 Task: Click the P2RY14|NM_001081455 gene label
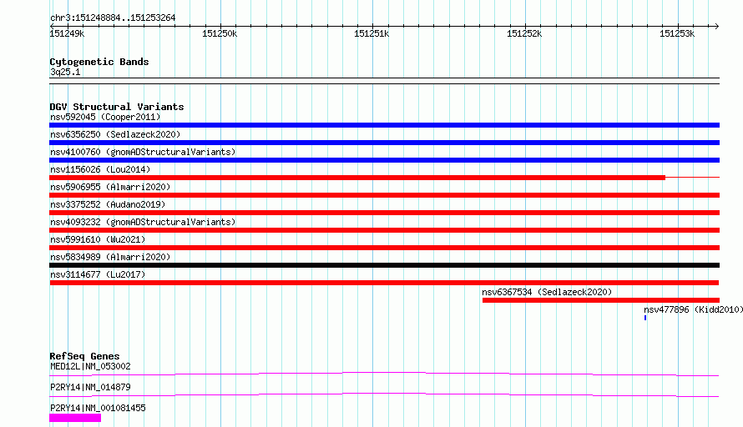tap(98, 408)
